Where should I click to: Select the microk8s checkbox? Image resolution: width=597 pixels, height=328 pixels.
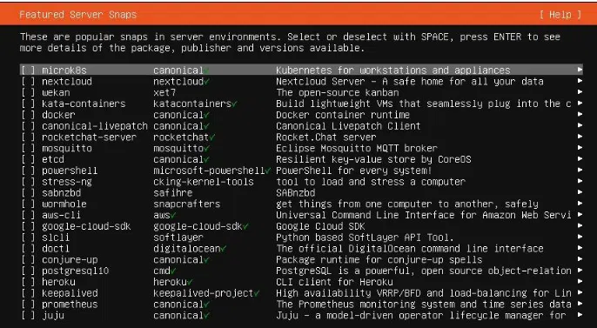click(28, 70)
